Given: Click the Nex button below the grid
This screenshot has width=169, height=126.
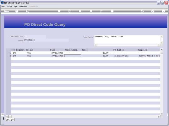Looking at the screenshot, I should [8, 119].
